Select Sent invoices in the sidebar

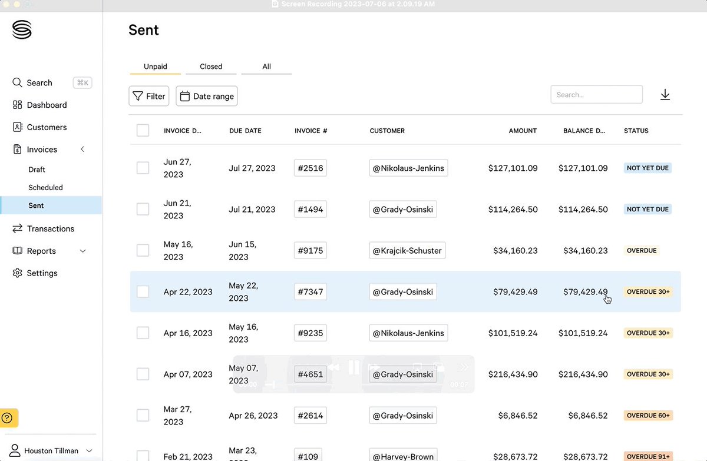point(51,205)
